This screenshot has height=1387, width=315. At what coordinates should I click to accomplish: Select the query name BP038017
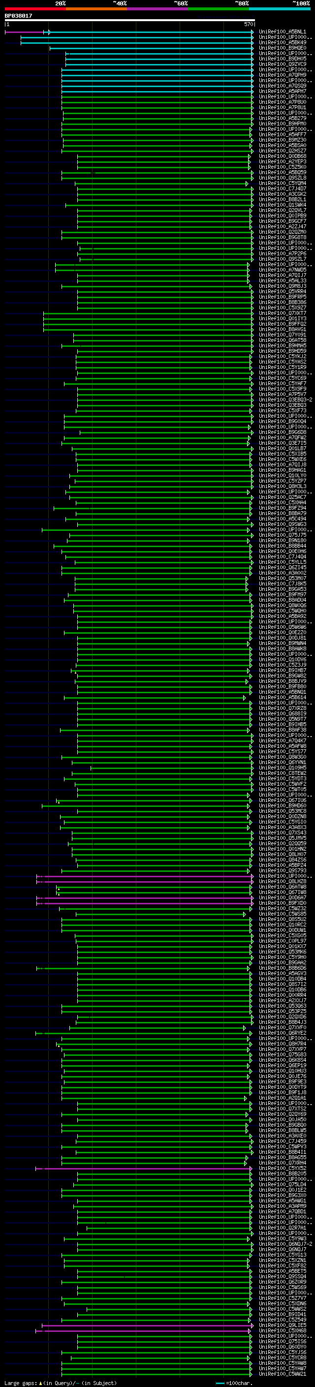[18, 16]
